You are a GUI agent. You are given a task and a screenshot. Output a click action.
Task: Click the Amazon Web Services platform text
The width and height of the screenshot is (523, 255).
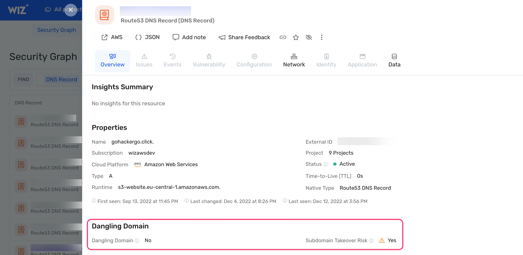tap(171, 164)
